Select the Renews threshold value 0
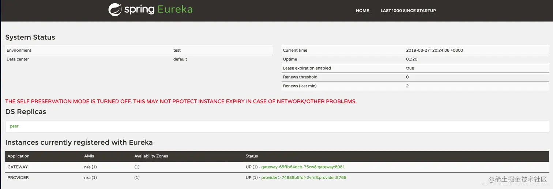 407,77
